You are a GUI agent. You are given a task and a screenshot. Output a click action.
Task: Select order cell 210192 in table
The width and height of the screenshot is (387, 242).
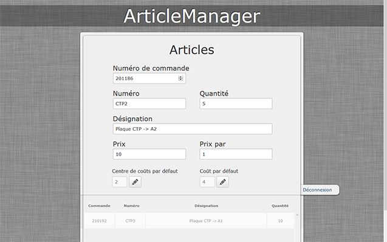coord(99,221)
